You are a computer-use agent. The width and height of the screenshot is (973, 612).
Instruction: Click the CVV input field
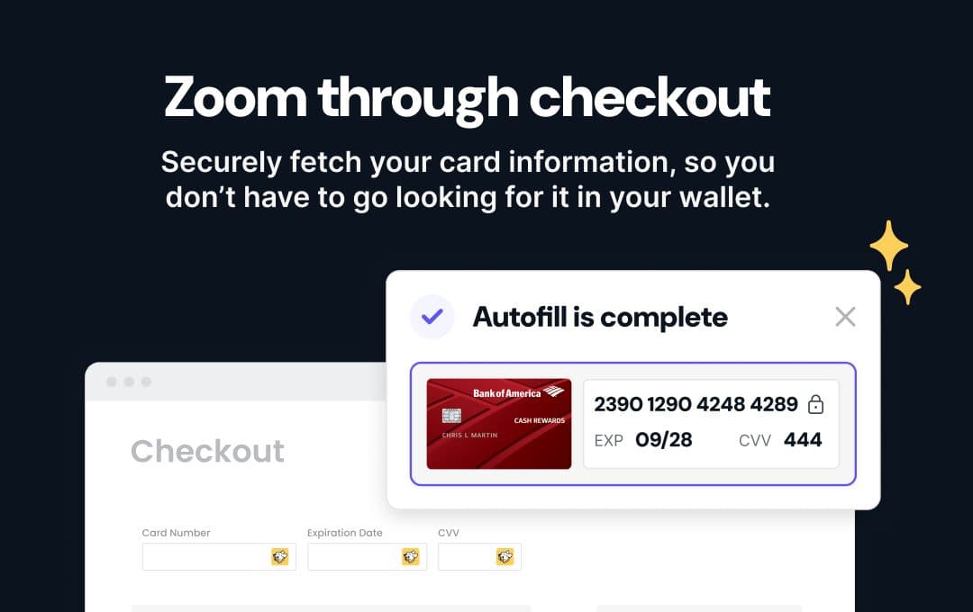tap(479, 557)
